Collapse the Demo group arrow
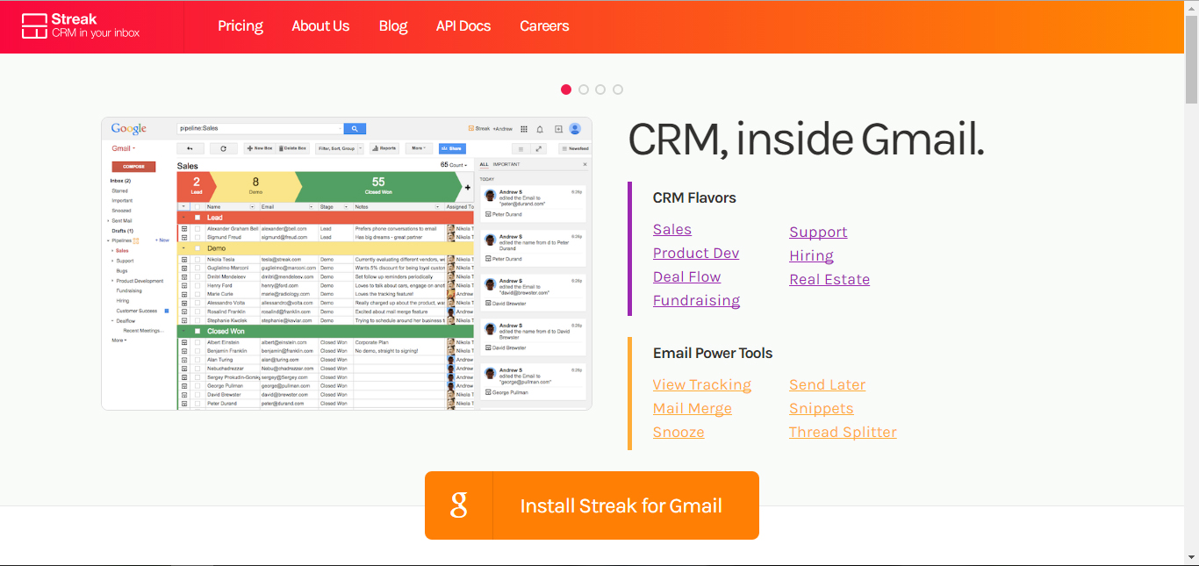The height and width of the screenshot is (566, 1199). tap(183, 248)
